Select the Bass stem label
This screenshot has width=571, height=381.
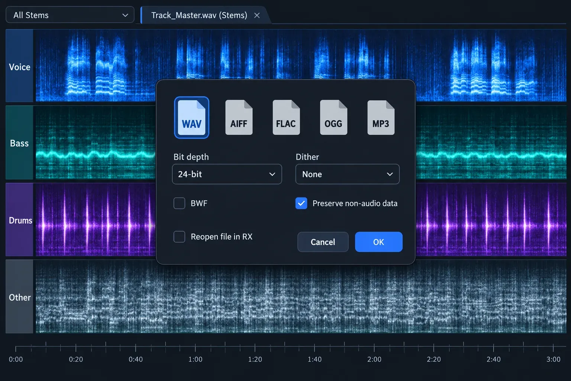(20, 143)
